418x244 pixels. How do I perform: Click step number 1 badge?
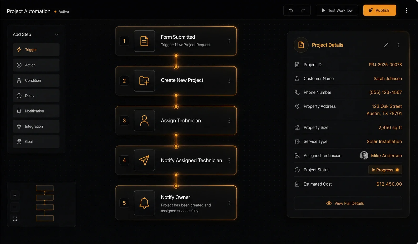pos(124,41)
